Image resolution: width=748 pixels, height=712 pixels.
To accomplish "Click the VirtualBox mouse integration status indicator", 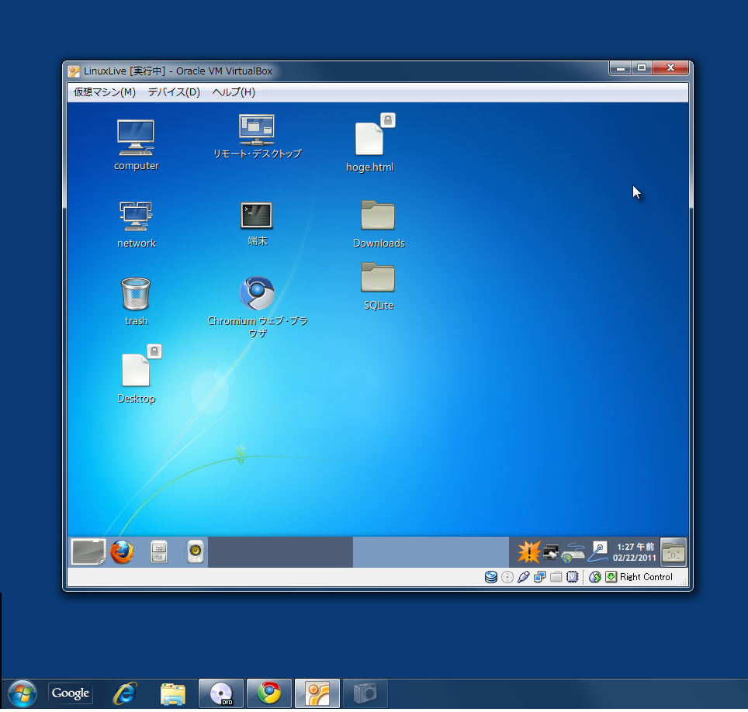I will [595, 577].
